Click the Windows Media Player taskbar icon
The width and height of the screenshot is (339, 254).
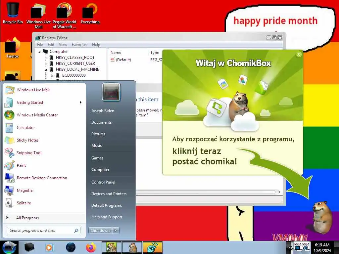pos(49,247)
